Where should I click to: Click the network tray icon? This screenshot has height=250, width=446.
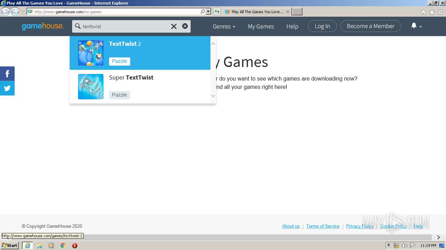396,245
